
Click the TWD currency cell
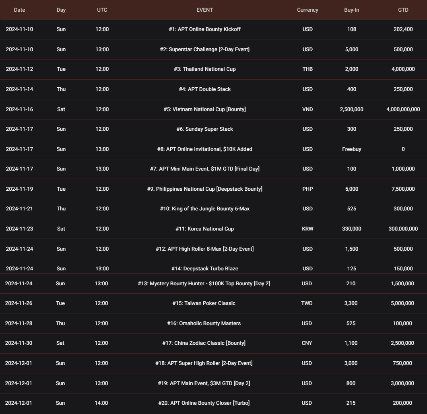pyautogui.click(x=307, y=303)
